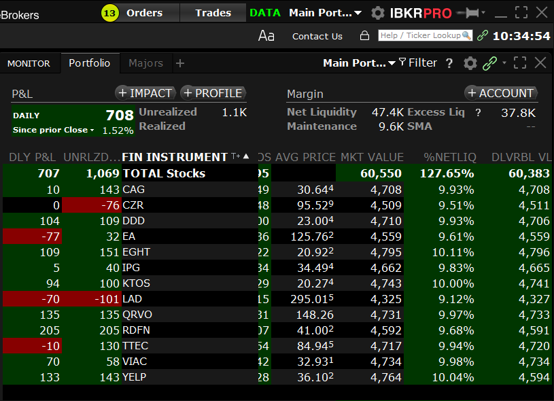The height and width of the screenshot is (401, 554).
Task: Select the CAG row
Action: pyautogui.click(x=277, y=190)
